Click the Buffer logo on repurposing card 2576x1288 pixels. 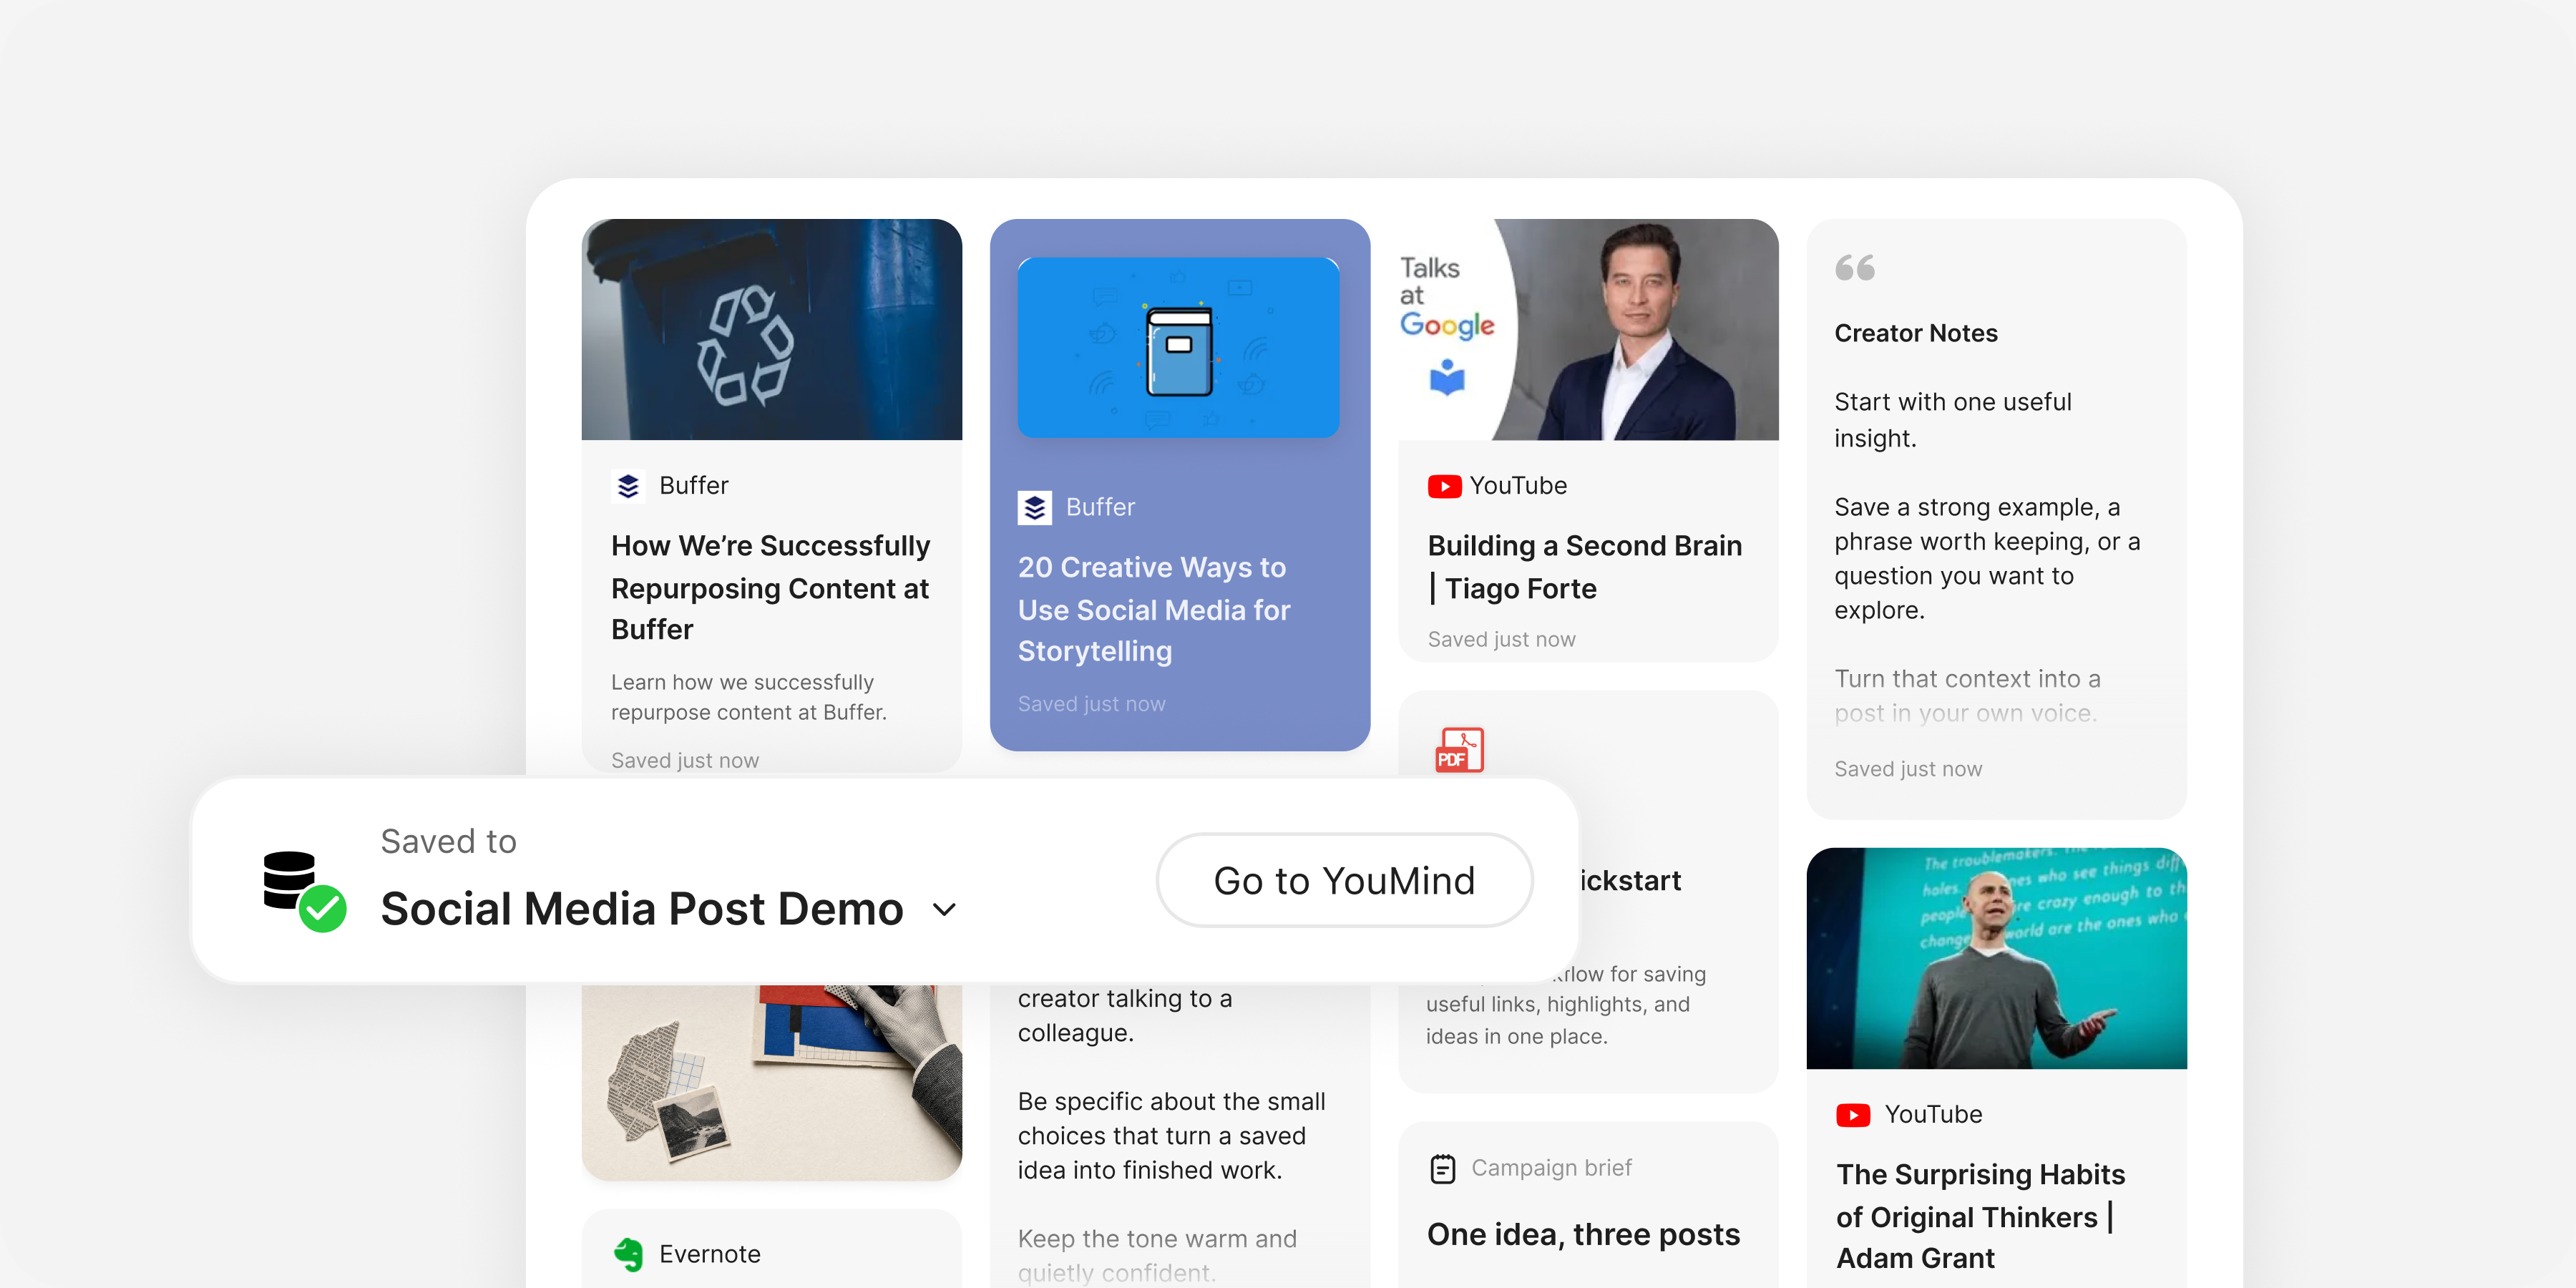(627, 486)
